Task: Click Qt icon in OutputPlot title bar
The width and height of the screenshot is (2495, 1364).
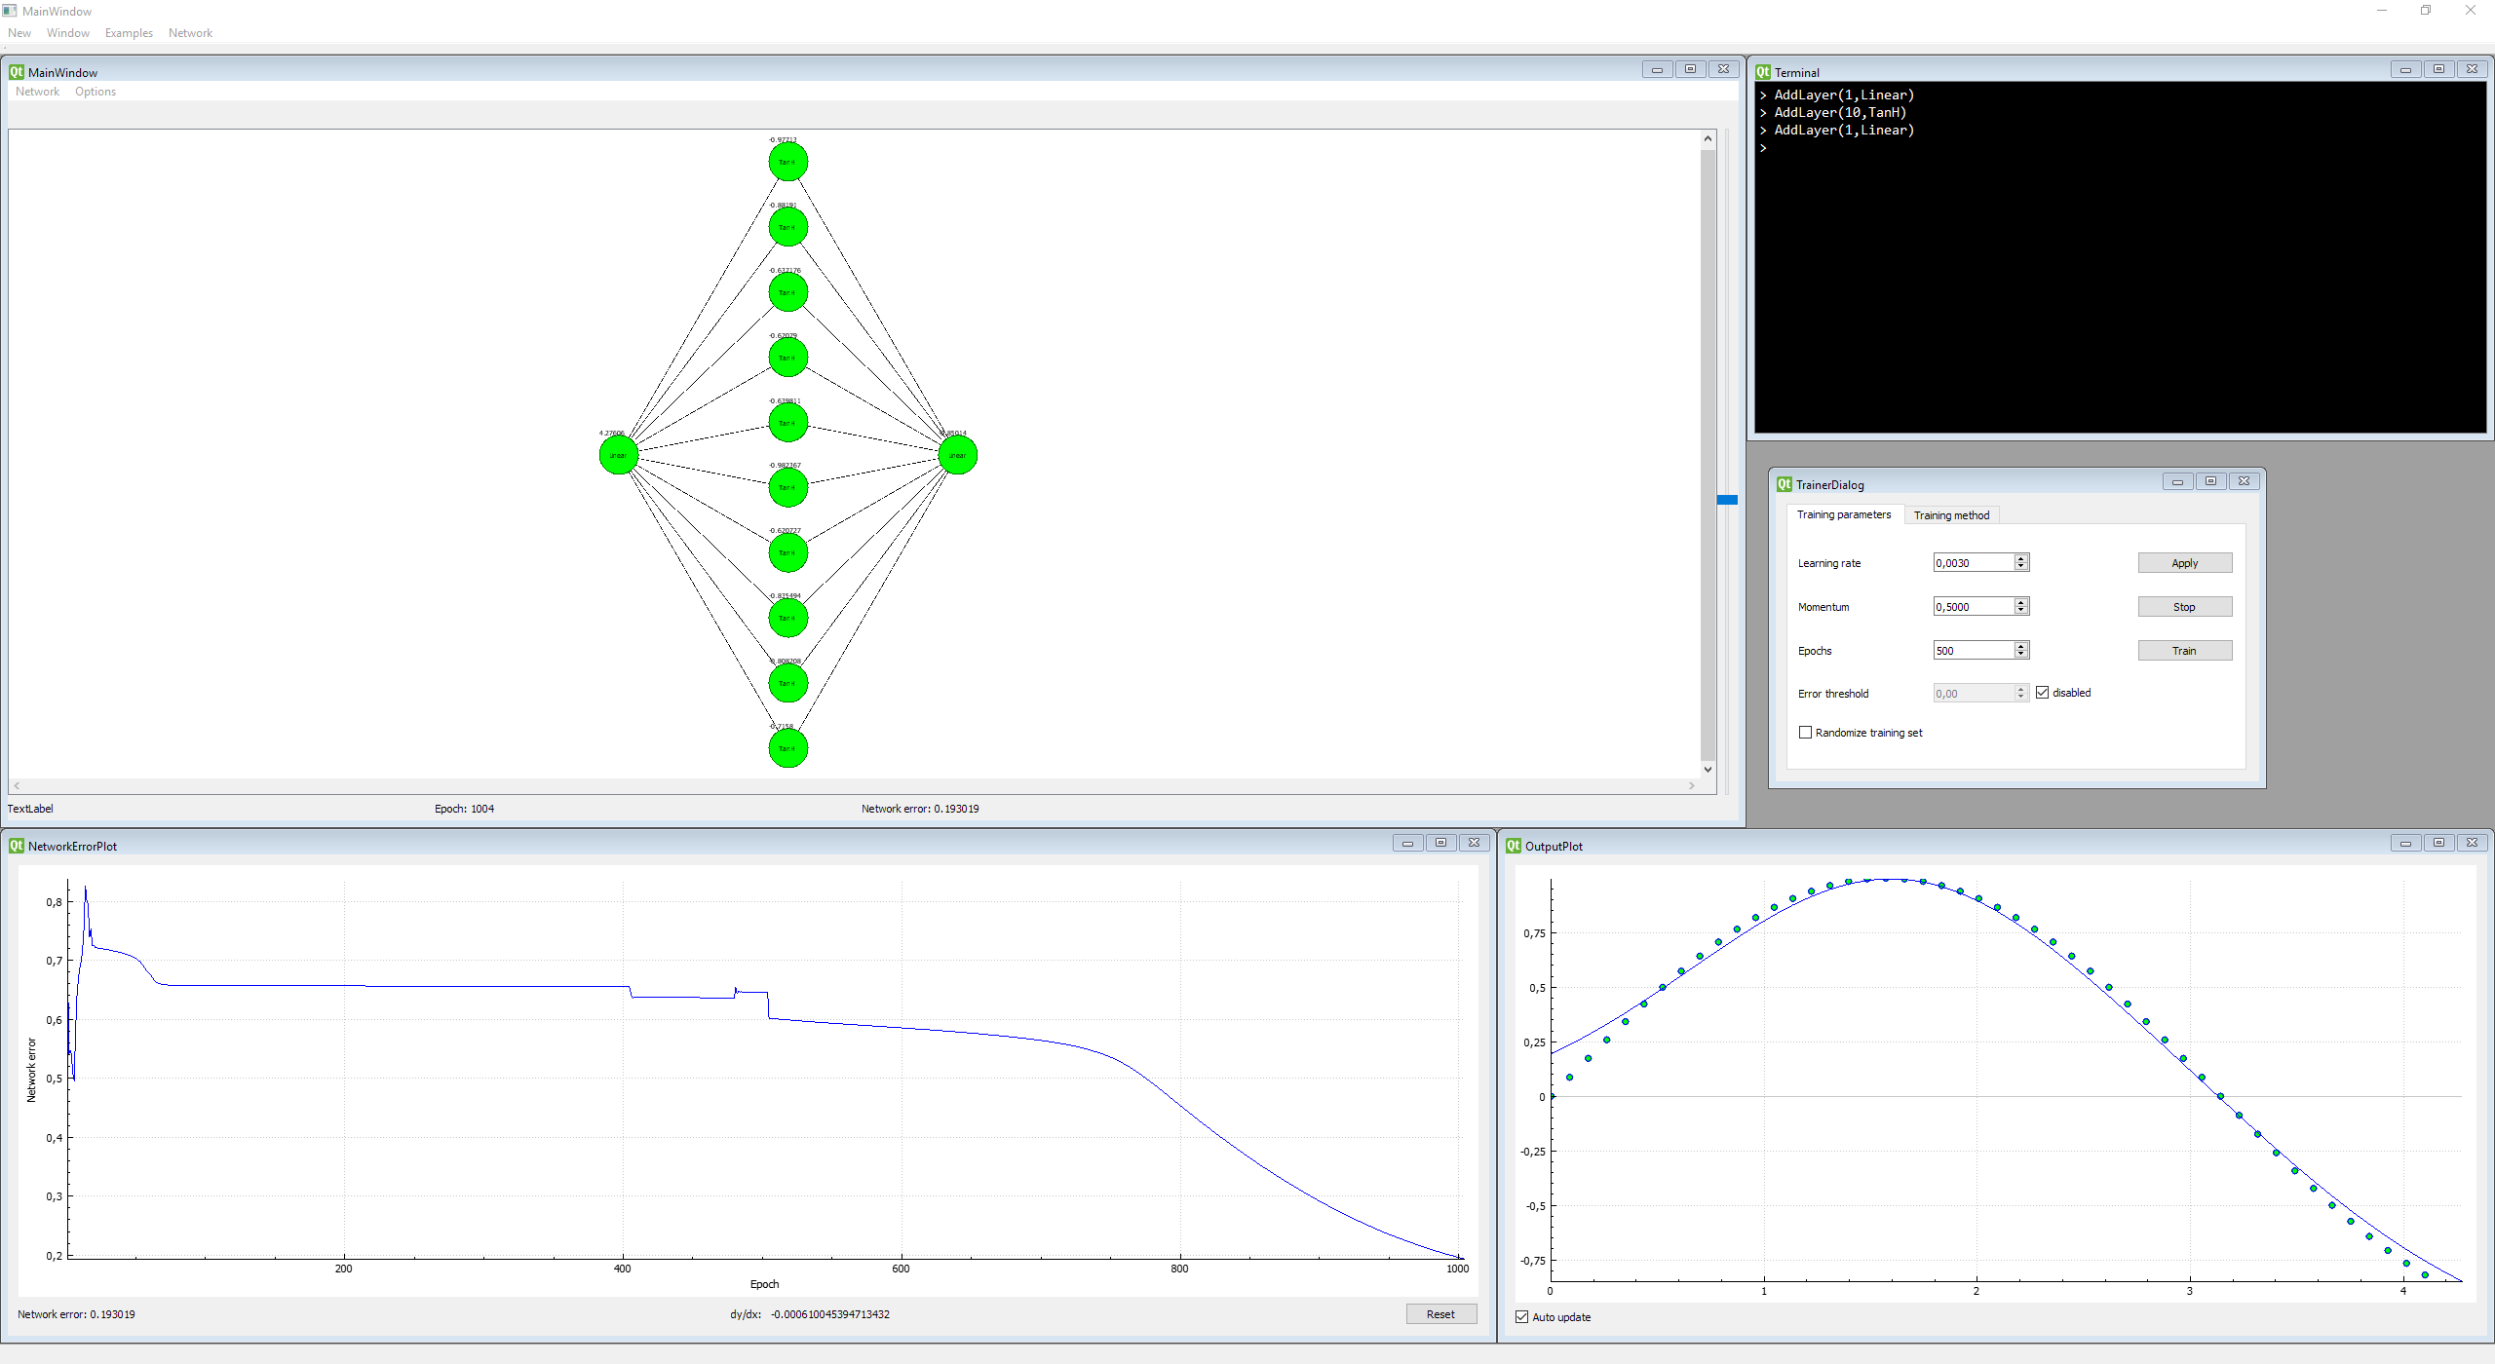Action: tap(1514, 846)
